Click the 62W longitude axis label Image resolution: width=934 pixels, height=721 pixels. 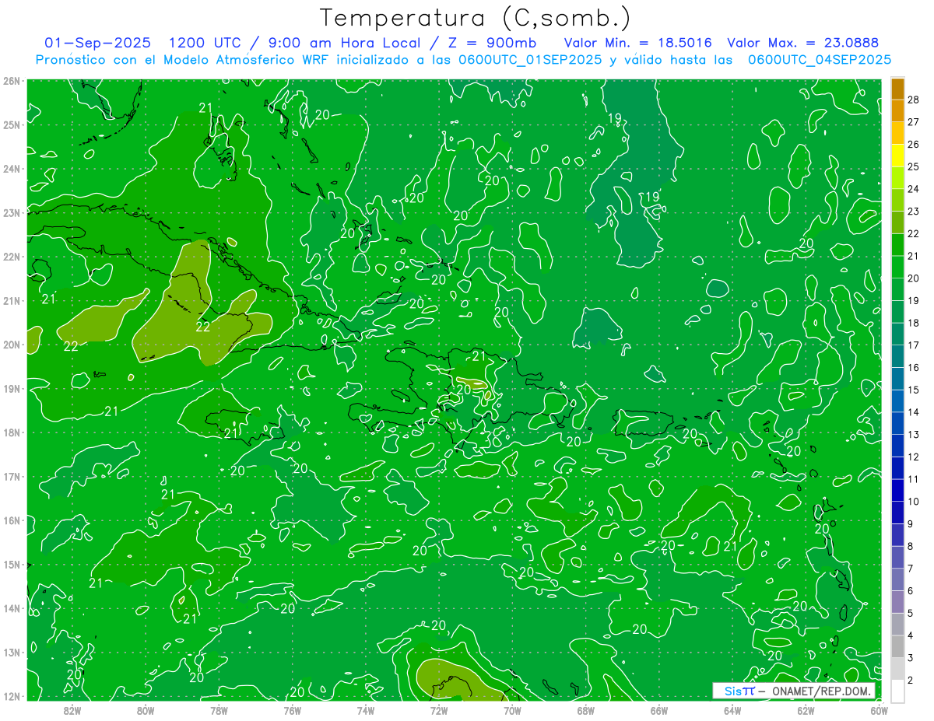coord(806,710)
